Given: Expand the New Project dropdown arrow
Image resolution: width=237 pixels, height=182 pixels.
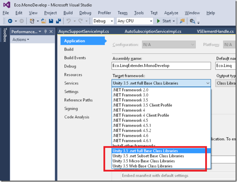Looking at the screenshot, I should (38, 21).
